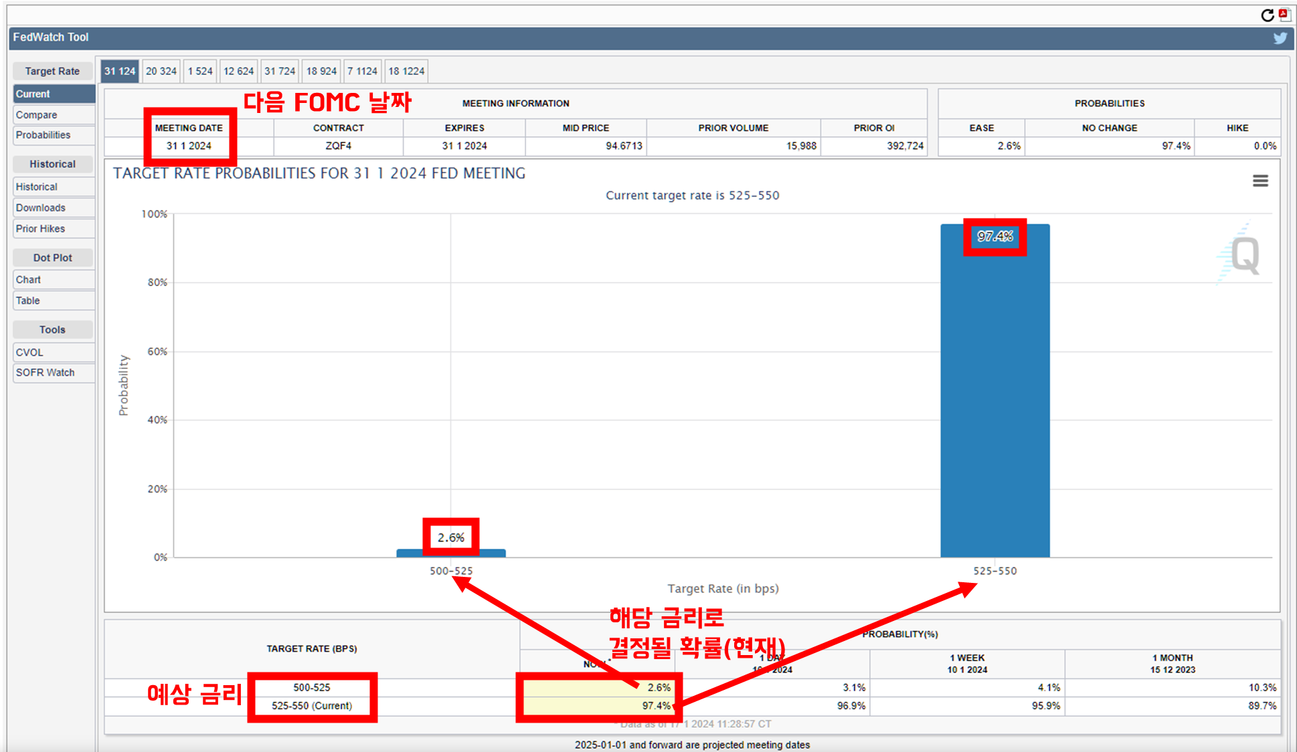Click the 392,724 prior OI value
Image resolution: width=1297 pixels, height=752 pixels.
(x=905, y=146)
